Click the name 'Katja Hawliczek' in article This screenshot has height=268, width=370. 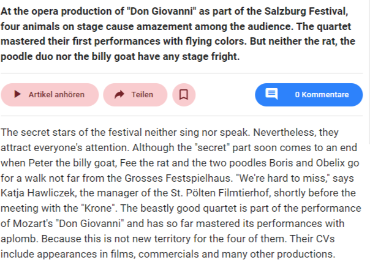39,193
